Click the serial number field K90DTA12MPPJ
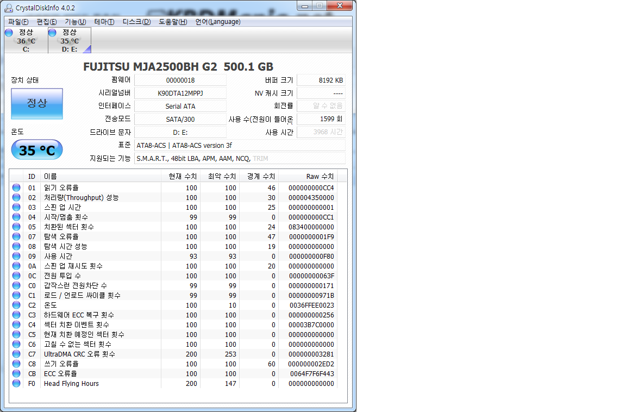 [x=180, y=93]
